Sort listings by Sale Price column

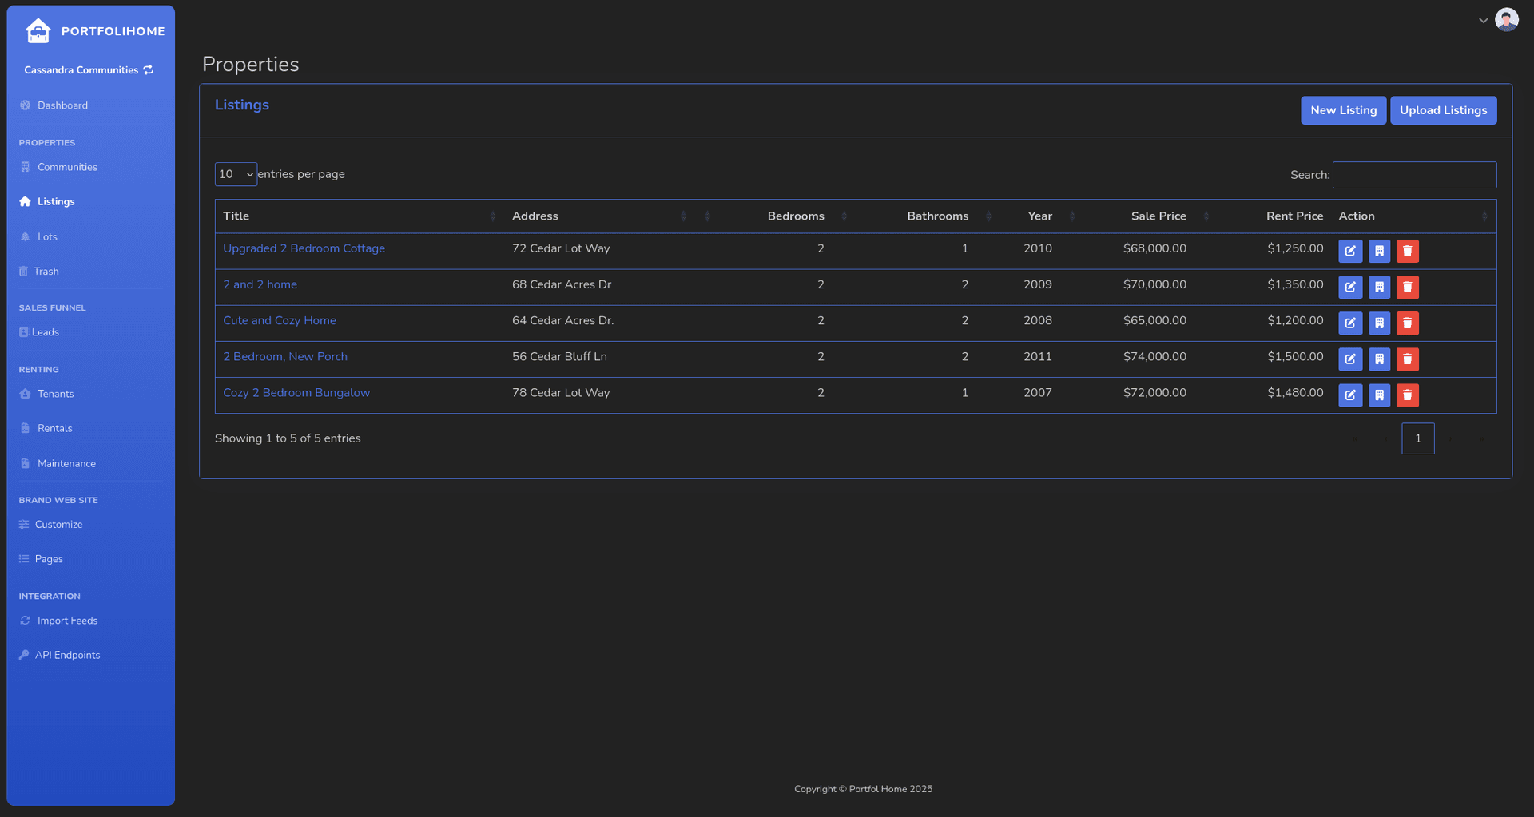[1158, 216]
